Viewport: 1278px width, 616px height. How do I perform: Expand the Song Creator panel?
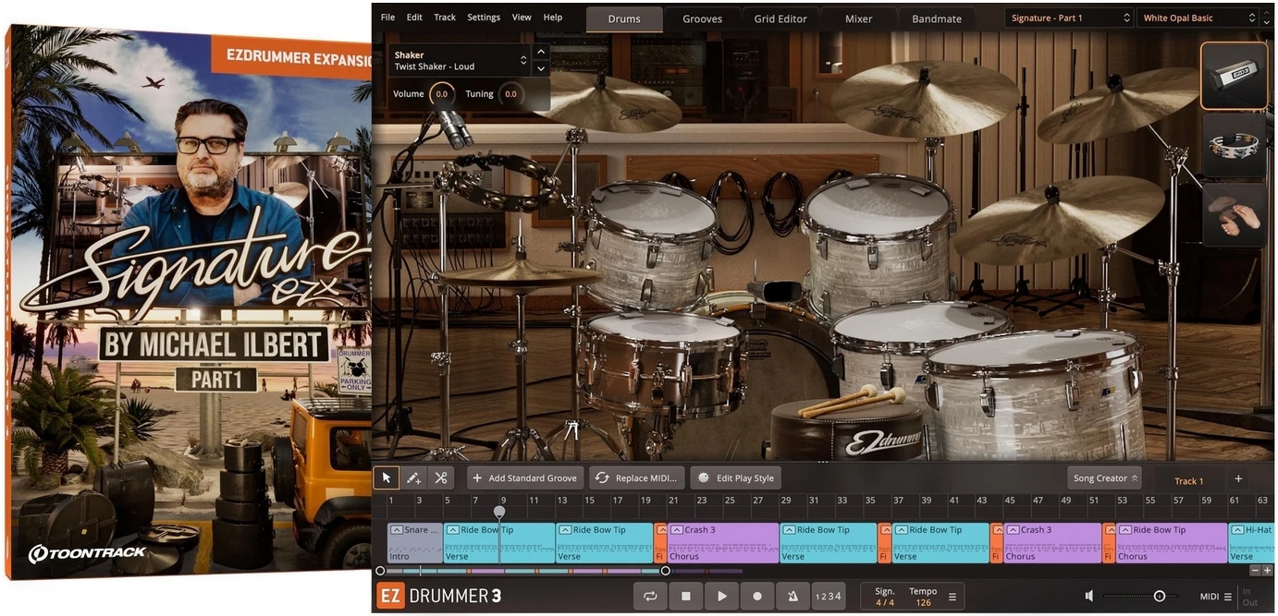[x=1104, y=478]
